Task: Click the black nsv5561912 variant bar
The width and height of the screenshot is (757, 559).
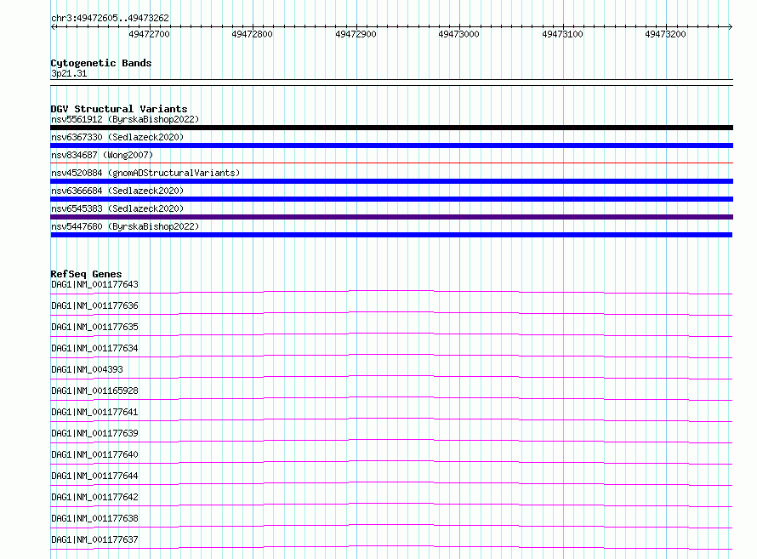Action: (391, 128)
